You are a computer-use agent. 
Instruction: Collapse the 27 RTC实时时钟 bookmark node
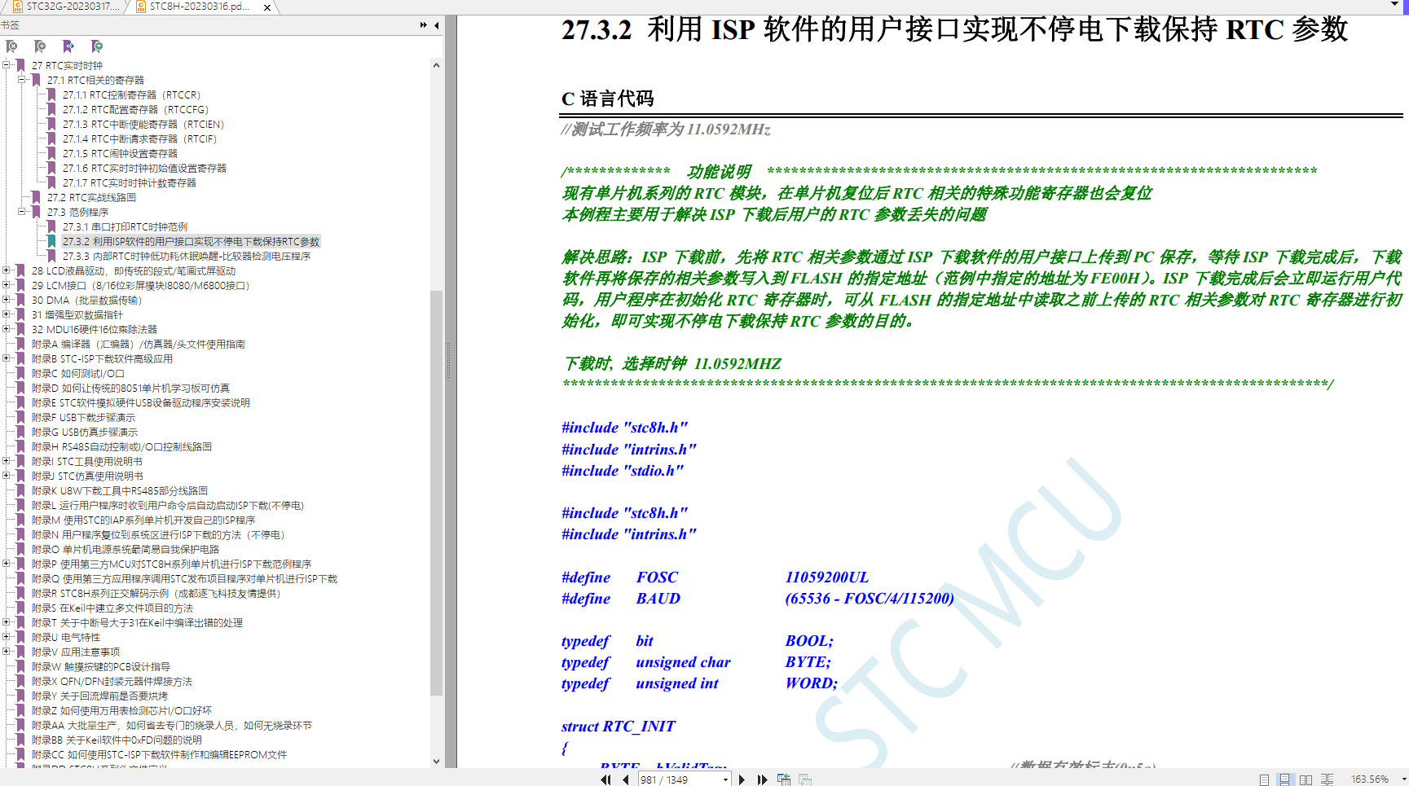[x=7, y=65]
